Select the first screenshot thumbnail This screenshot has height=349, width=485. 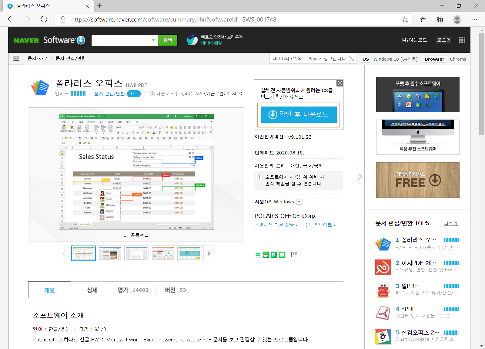pos(83,253)
